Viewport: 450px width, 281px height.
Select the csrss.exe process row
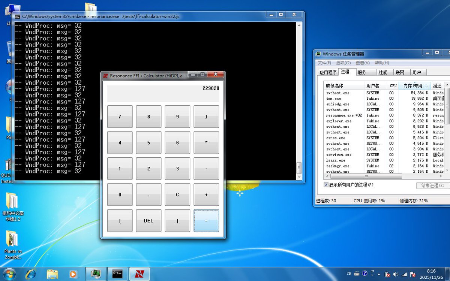(384, 138)
